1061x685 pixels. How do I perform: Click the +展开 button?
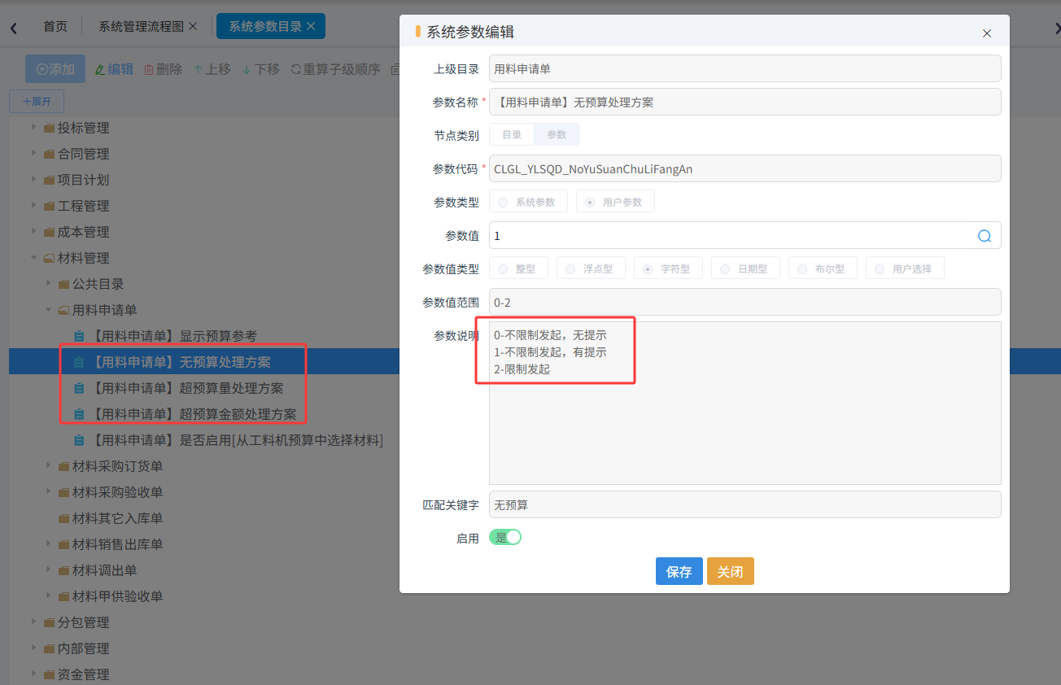coord(37,102)
